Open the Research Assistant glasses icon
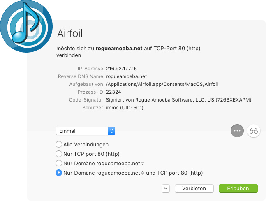The height and width of the screenshot is (201, 266). coord(254,131)
